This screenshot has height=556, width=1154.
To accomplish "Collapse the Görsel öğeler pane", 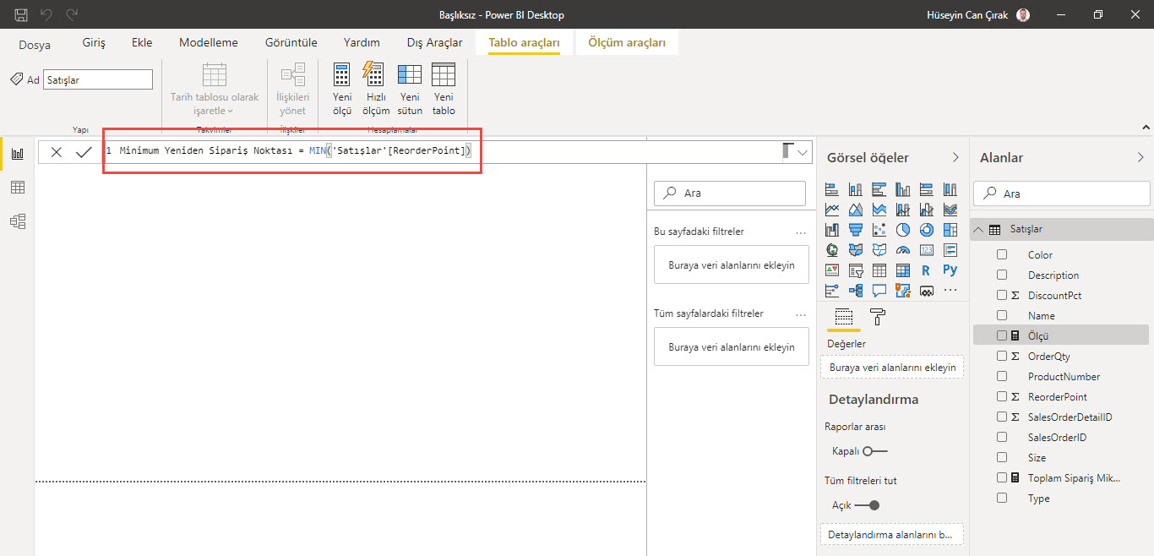I will tap(955, 157).
